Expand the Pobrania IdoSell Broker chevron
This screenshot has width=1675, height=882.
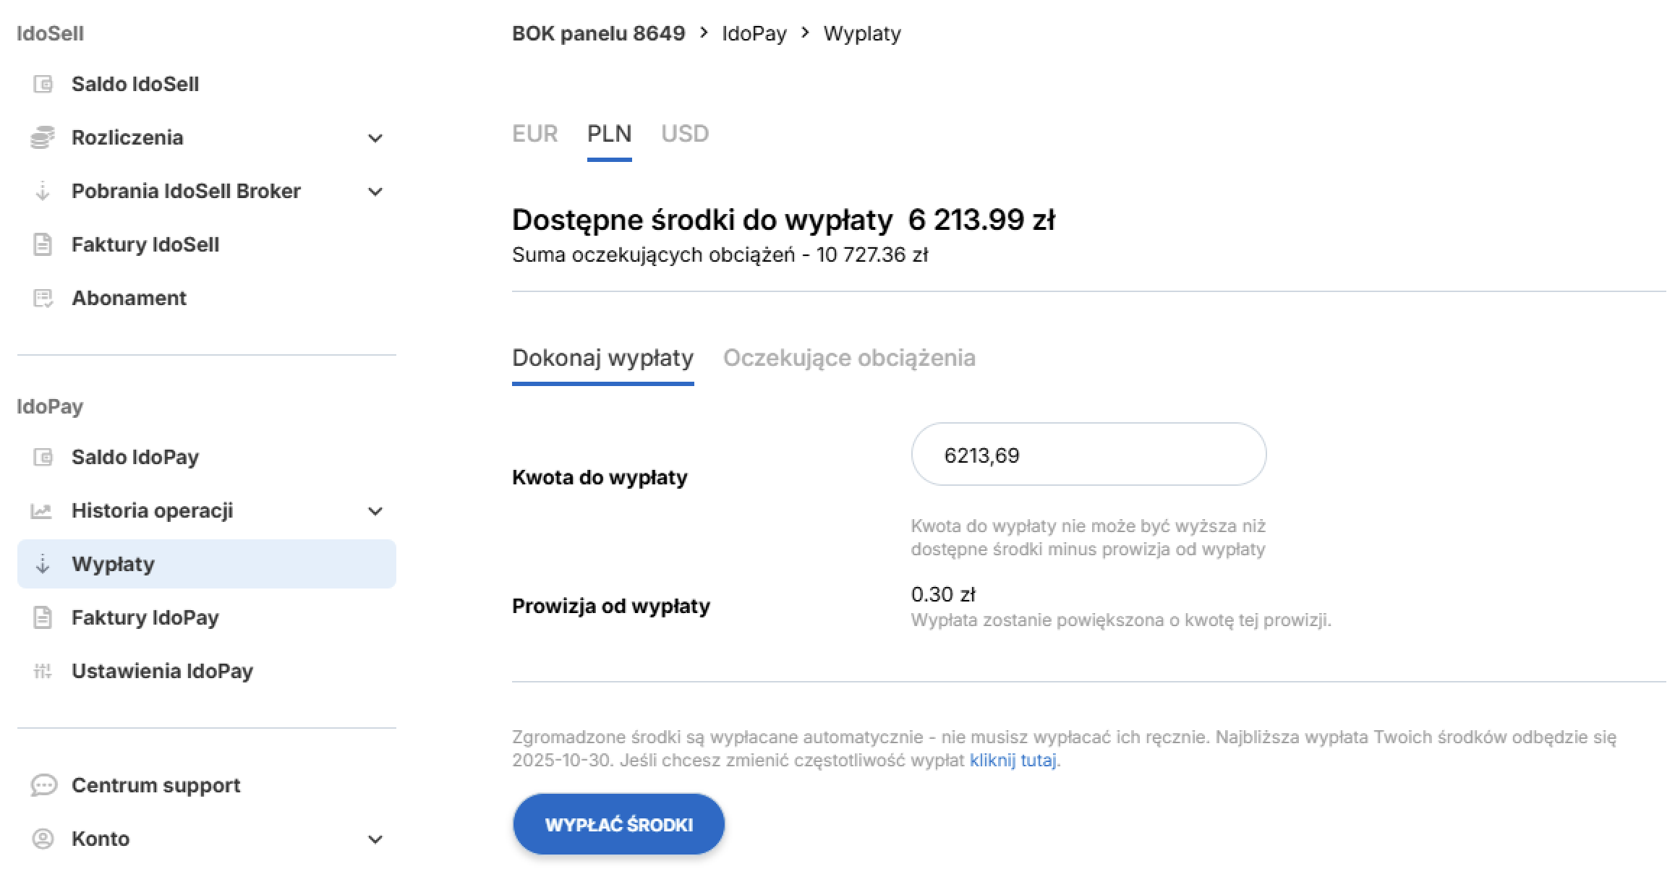[375, 192]
